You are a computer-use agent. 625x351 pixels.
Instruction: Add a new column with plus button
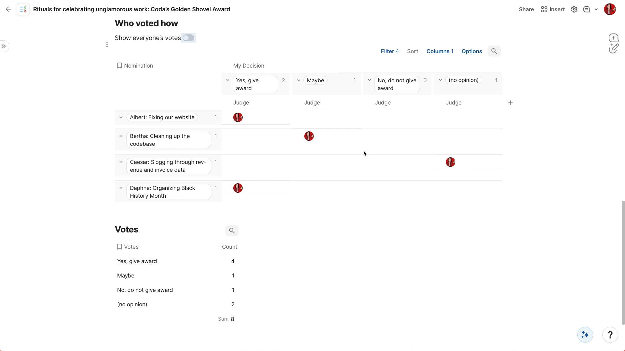[510, 103]
